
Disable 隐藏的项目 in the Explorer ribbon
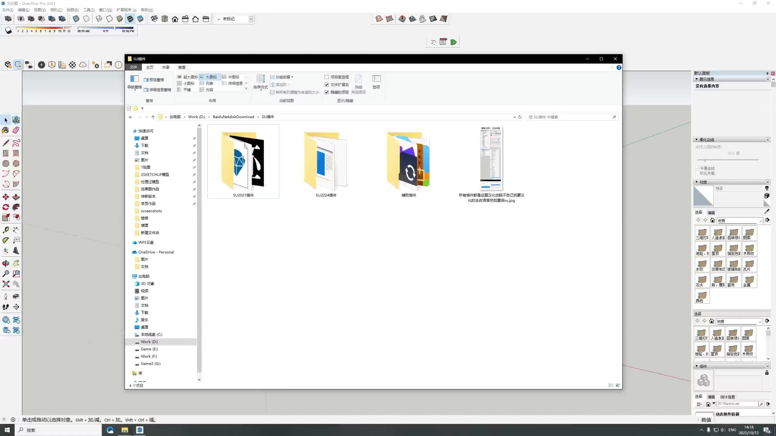point(326,92)
